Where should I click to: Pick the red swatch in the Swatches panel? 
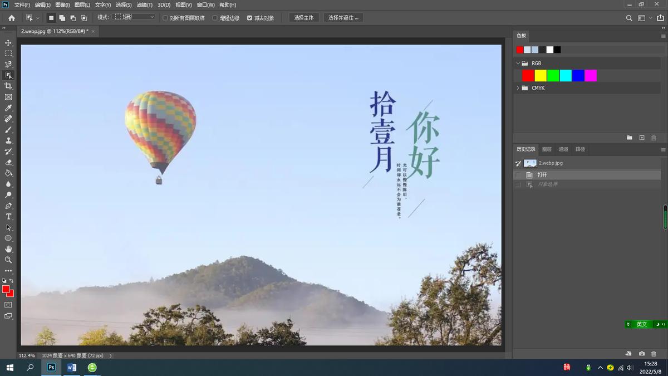click(x=527, y=75)
